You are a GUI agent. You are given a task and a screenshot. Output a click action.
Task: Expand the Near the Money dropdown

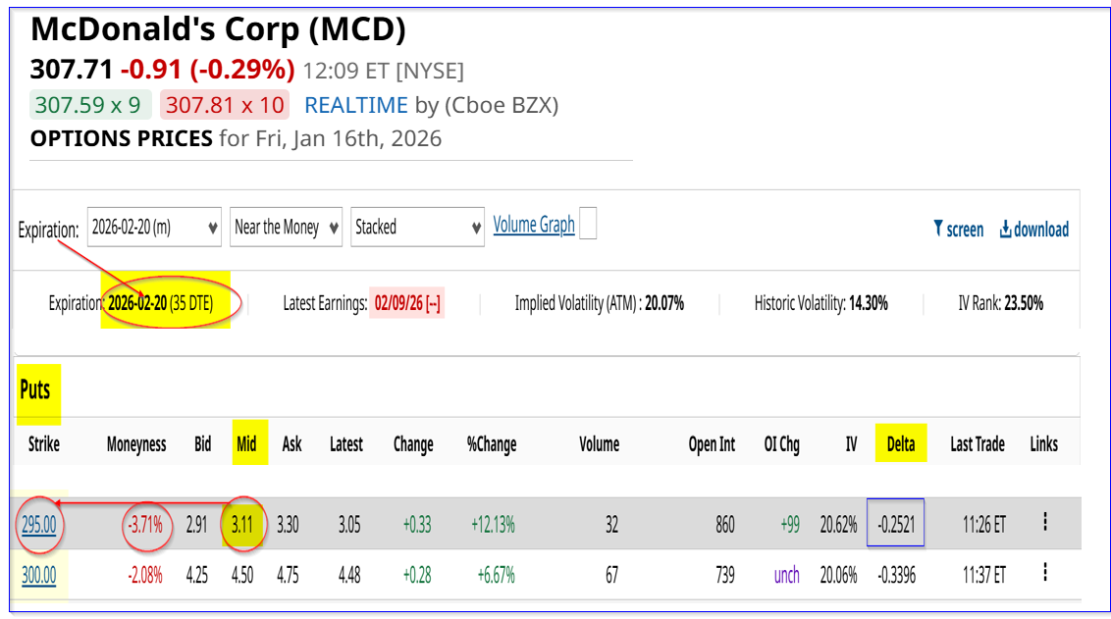287,228
